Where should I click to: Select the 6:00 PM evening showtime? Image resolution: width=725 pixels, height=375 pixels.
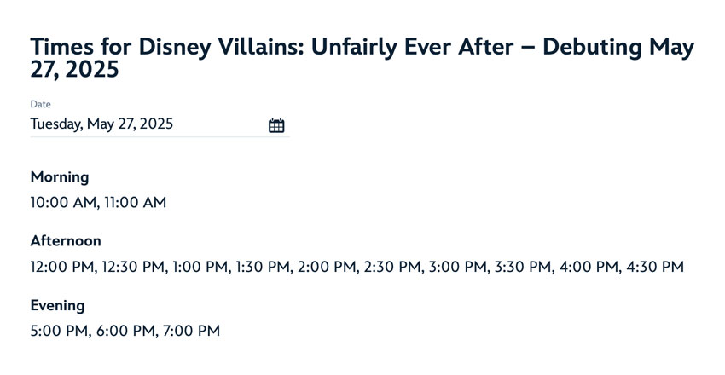coord(124,331)
